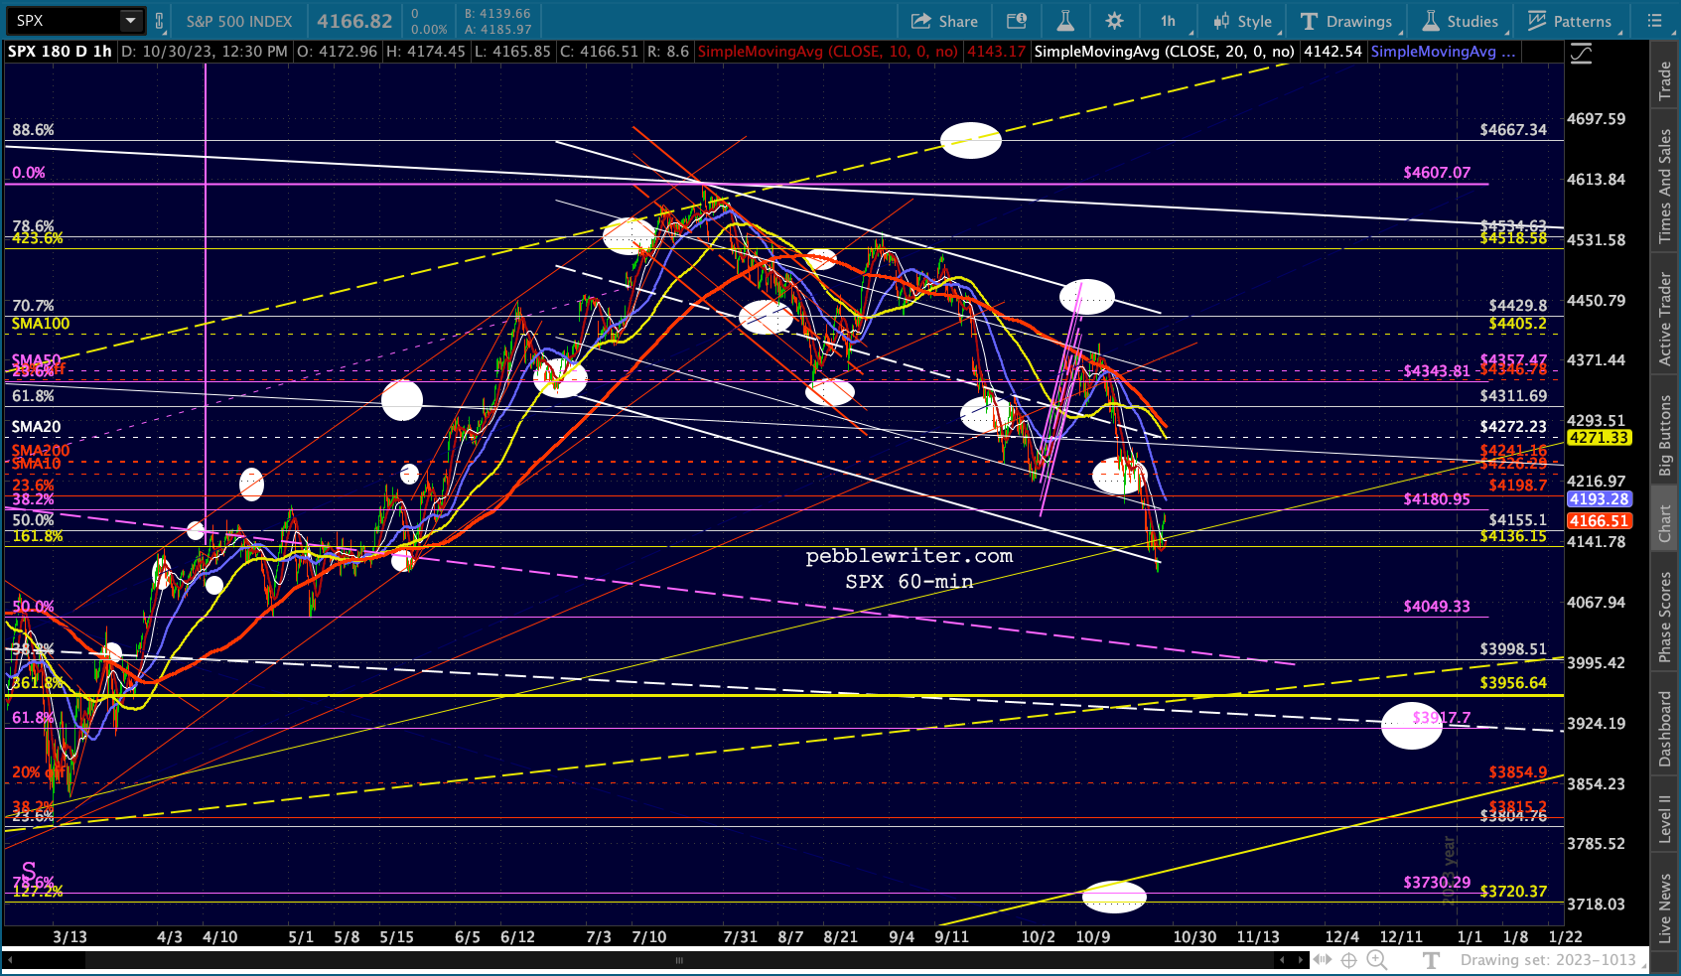Zoom in with the magnifier plus icon
The image size is (1681, 976).
click(x=1376, y=959)
